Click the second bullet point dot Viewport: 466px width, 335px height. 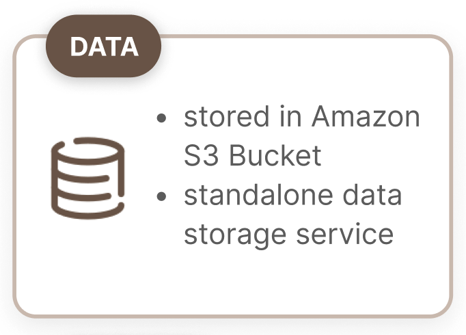[161, 196]
